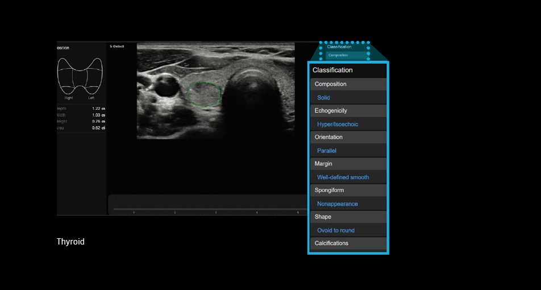The image size is (541, 290).
Task: Click the Left lobe label
Action: [91, 98]
